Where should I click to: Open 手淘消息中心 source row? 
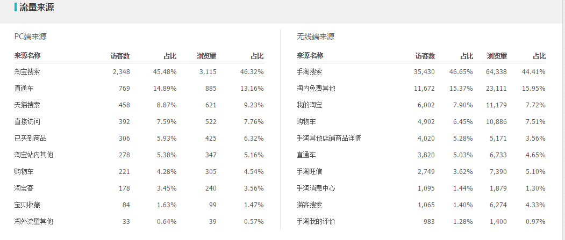316,188
